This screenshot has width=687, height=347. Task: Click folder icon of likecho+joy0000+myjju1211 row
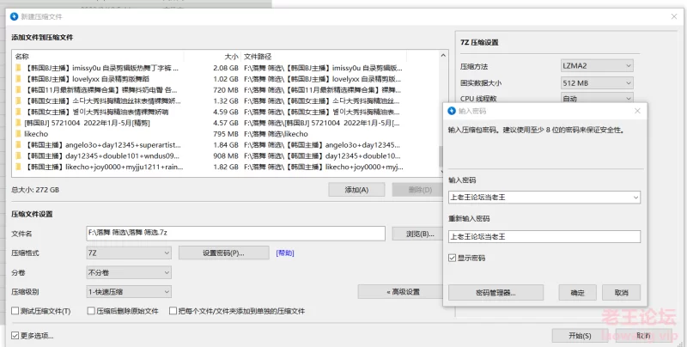(18, 167)
